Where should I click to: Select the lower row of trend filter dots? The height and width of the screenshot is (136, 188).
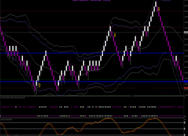[92, 116]
